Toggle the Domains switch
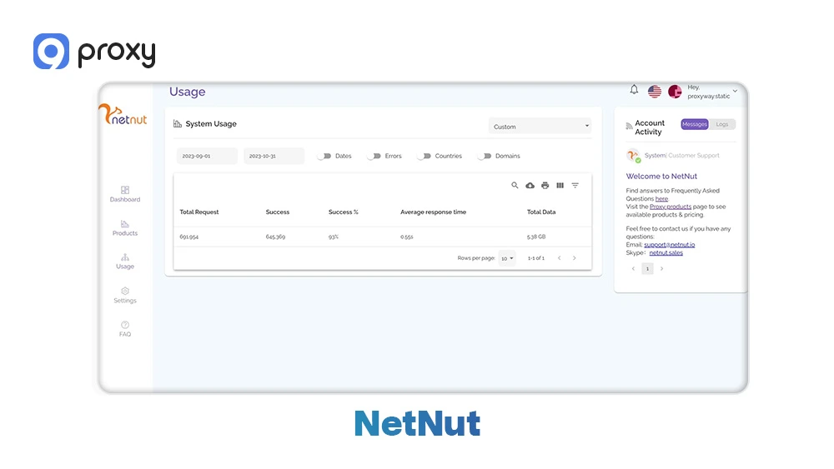 pyautogui.click(x=484, y=156)
